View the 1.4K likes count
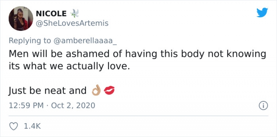 coord(32,126)
